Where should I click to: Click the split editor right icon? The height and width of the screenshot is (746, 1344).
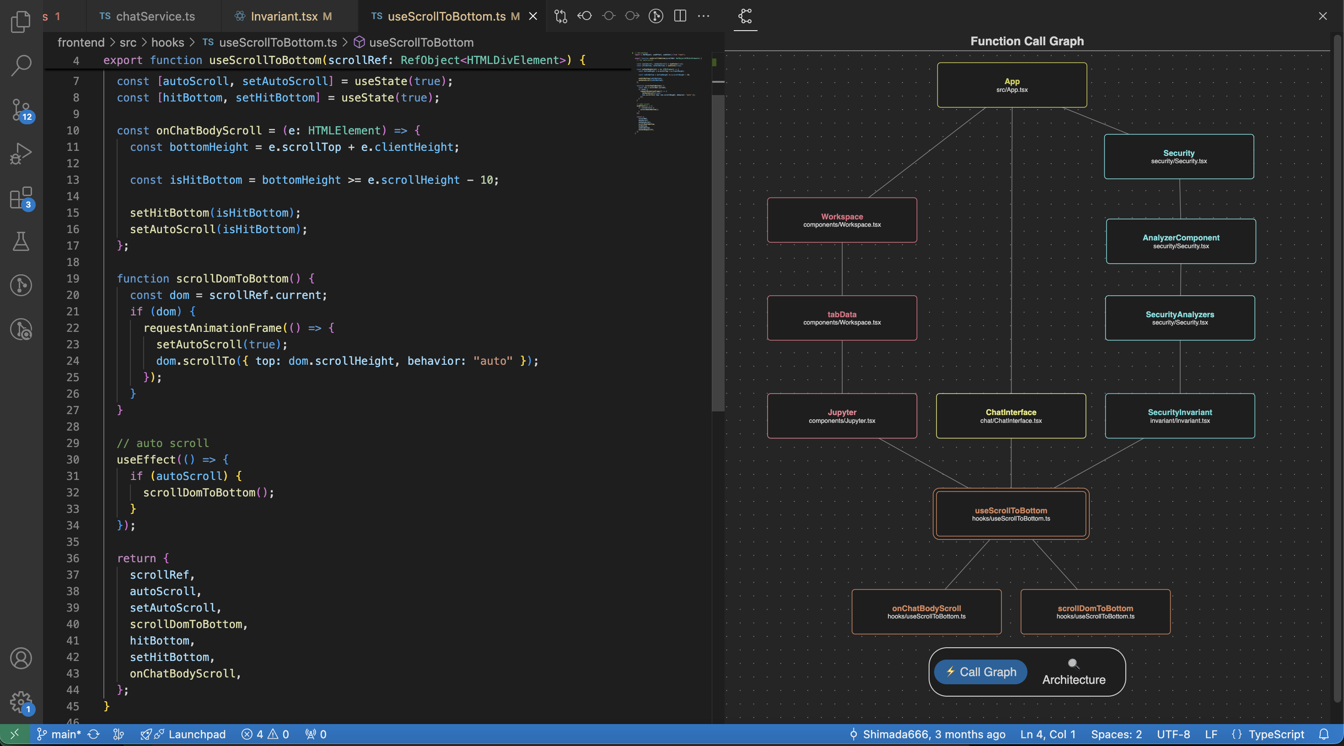(680, 16)
